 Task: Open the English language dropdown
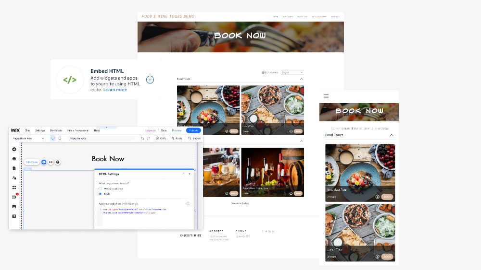pyautogui.click(x=292, y=72)
